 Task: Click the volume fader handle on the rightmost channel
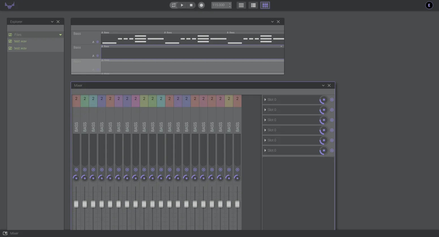click(x=237, y=204)
